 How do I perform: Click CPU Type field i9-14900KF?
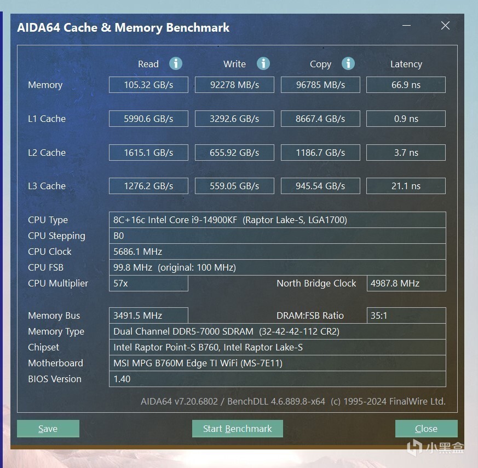tap(278, 220)
